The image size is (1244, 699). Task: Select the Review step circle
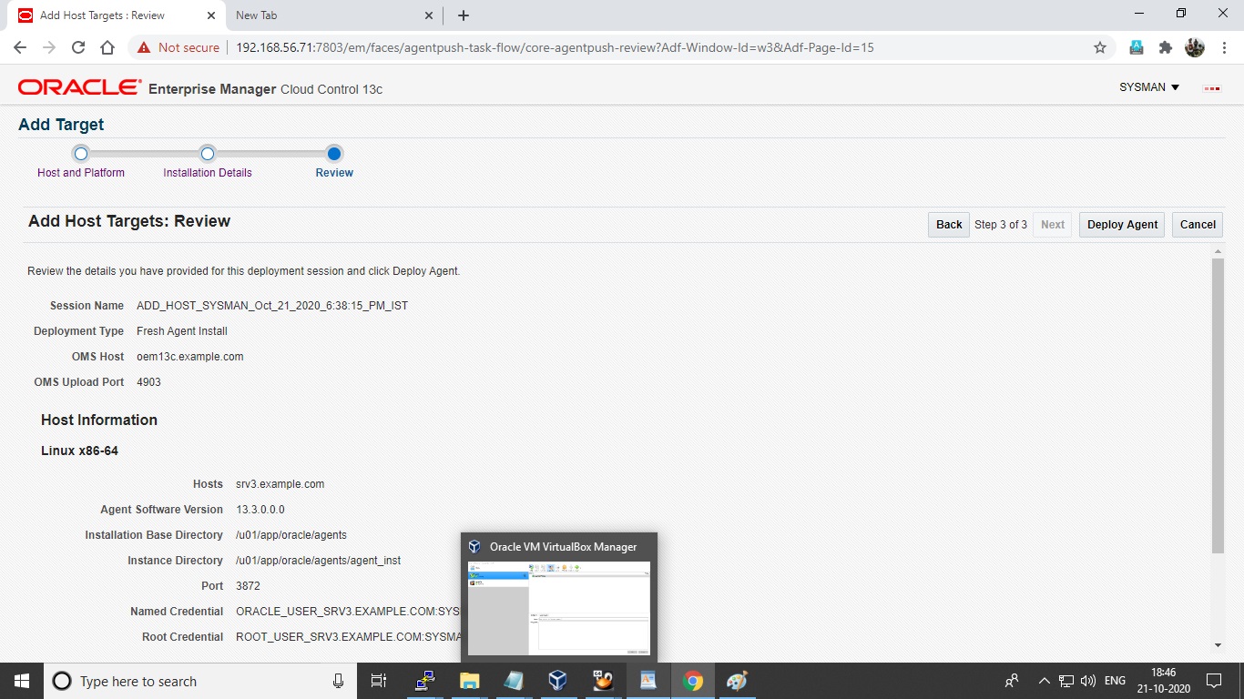click(333, 153)
